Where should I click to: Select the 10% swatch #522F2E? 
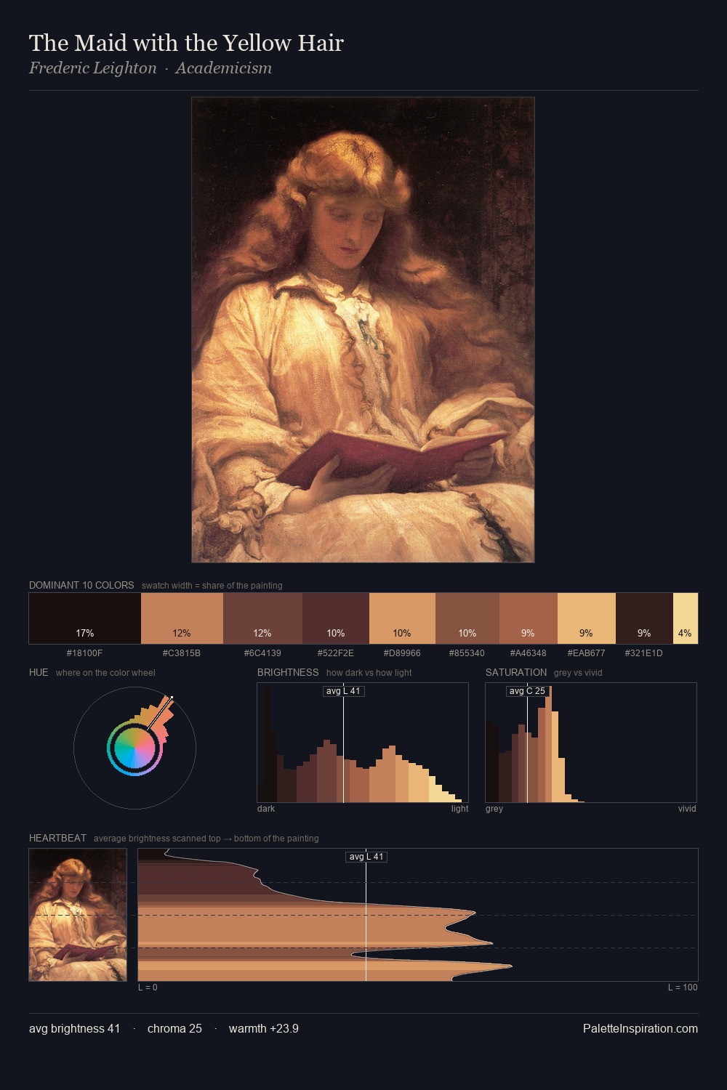336,618
